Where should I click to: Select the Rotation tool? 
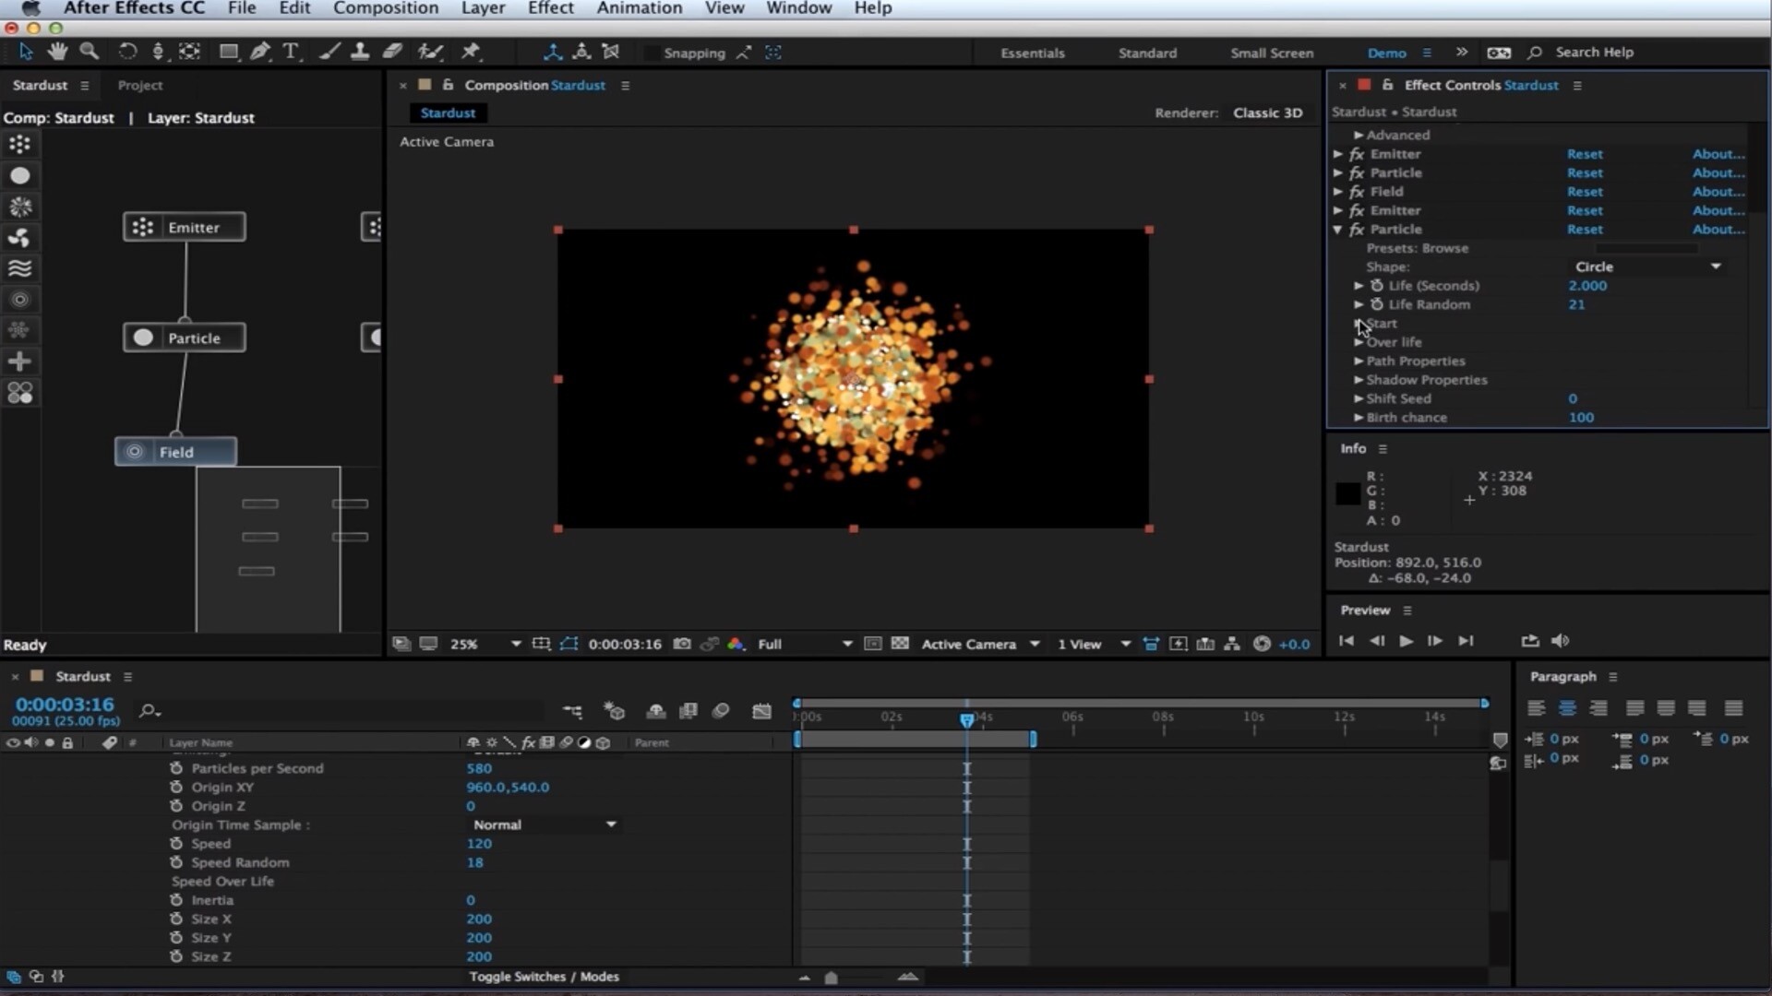click(127, 52)
